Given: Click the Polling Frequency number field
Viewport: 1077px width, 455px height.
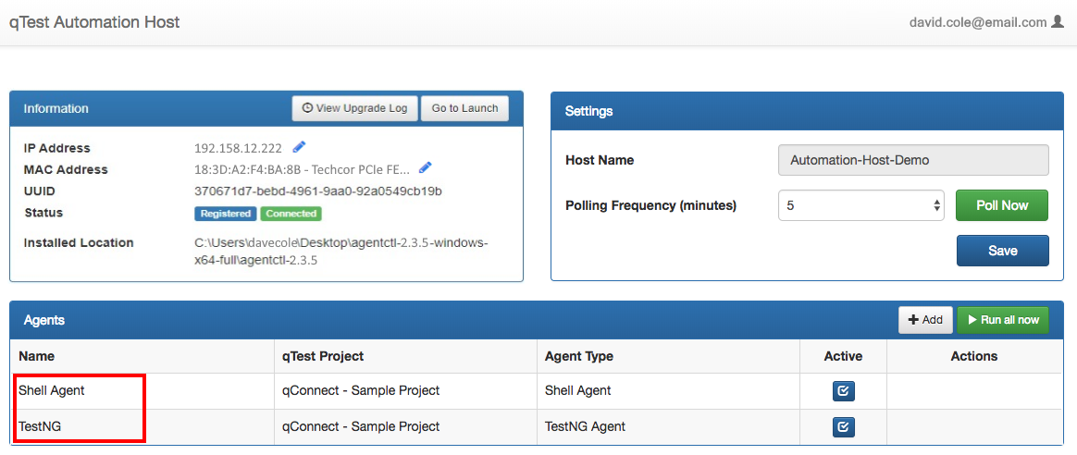Looking at the screenshot, I should point(853,205).
